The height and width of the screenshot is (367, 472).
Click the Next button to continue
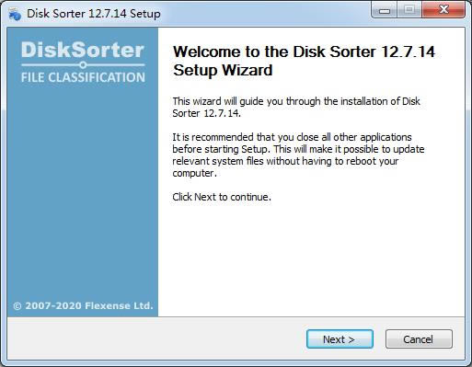pyautogui.click(x=340, y=339)
